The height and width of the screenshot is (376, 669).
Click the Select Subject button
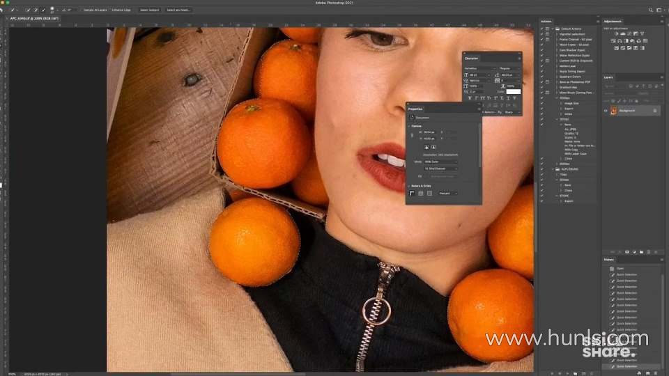(149, 10)
